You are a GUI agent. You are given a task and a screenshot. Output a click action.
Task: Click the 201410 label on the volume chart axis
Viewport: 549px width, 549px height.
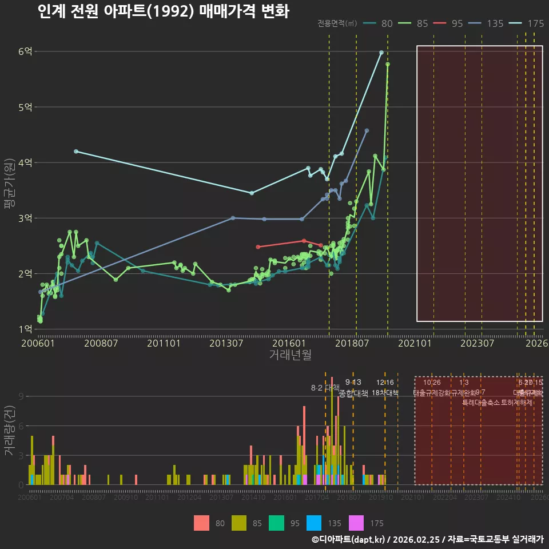tap(253, 497)
